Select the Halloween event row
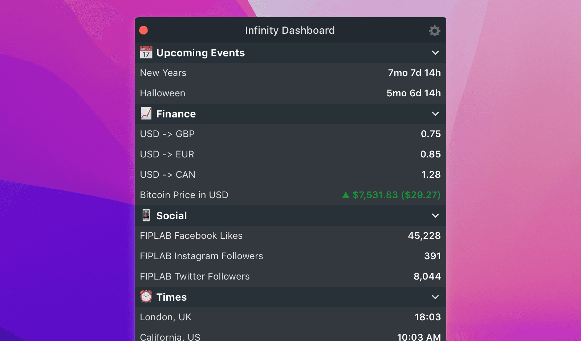The width and height of the screenshot is (581, 341). coord(290,93)
